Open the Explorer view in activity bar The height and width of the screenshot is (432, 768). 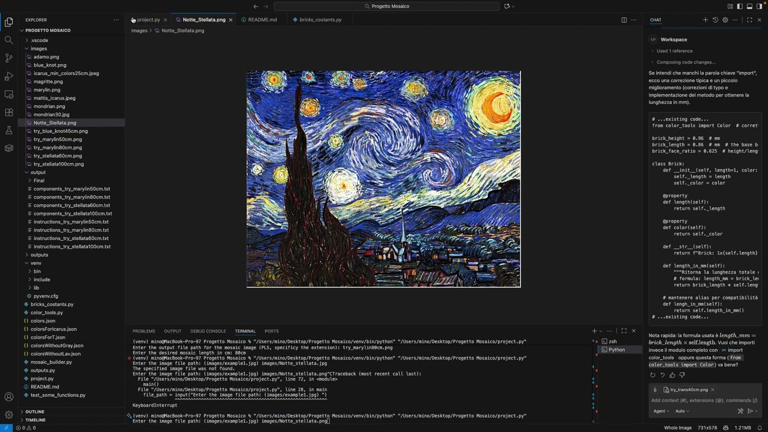(9, 22)
